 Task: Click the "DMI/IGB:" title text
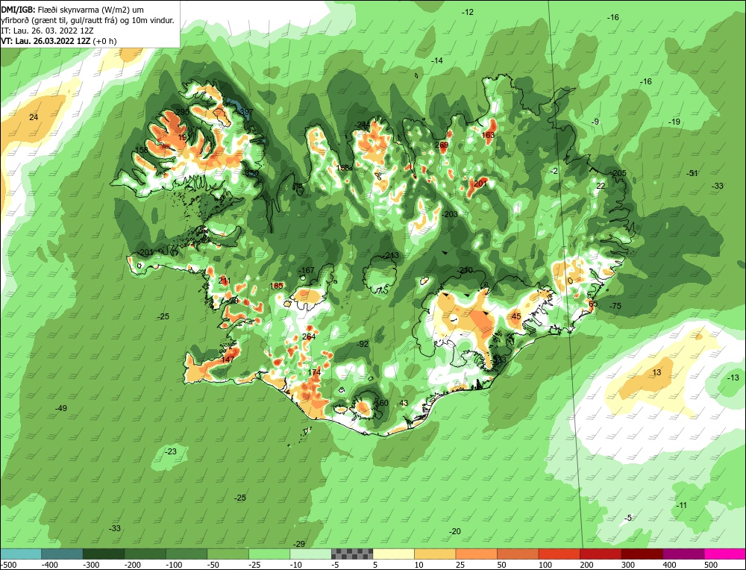tap(18, 10)
